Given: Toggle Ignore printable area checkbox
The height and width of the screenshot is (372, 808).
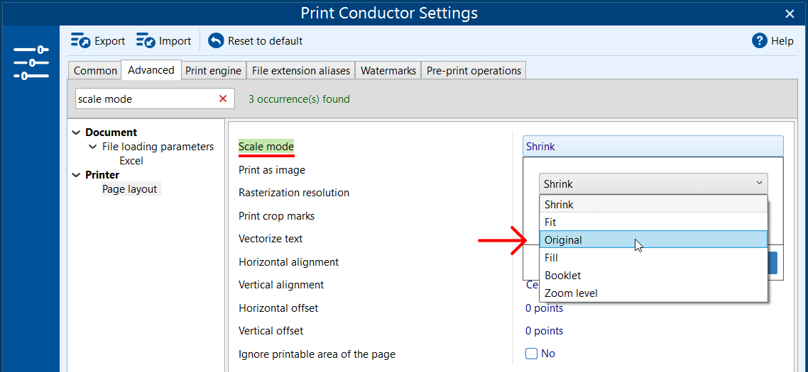Looking at the screenshot, I should click(531, 354).
